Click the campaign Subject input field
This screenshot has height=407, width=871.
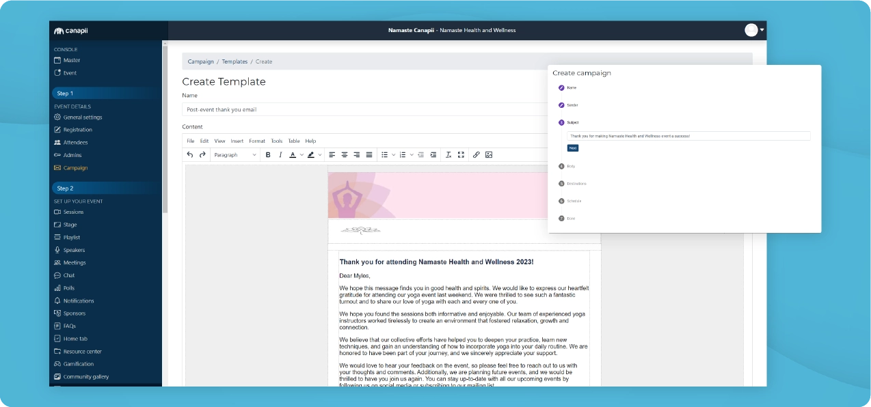point(688,136)
